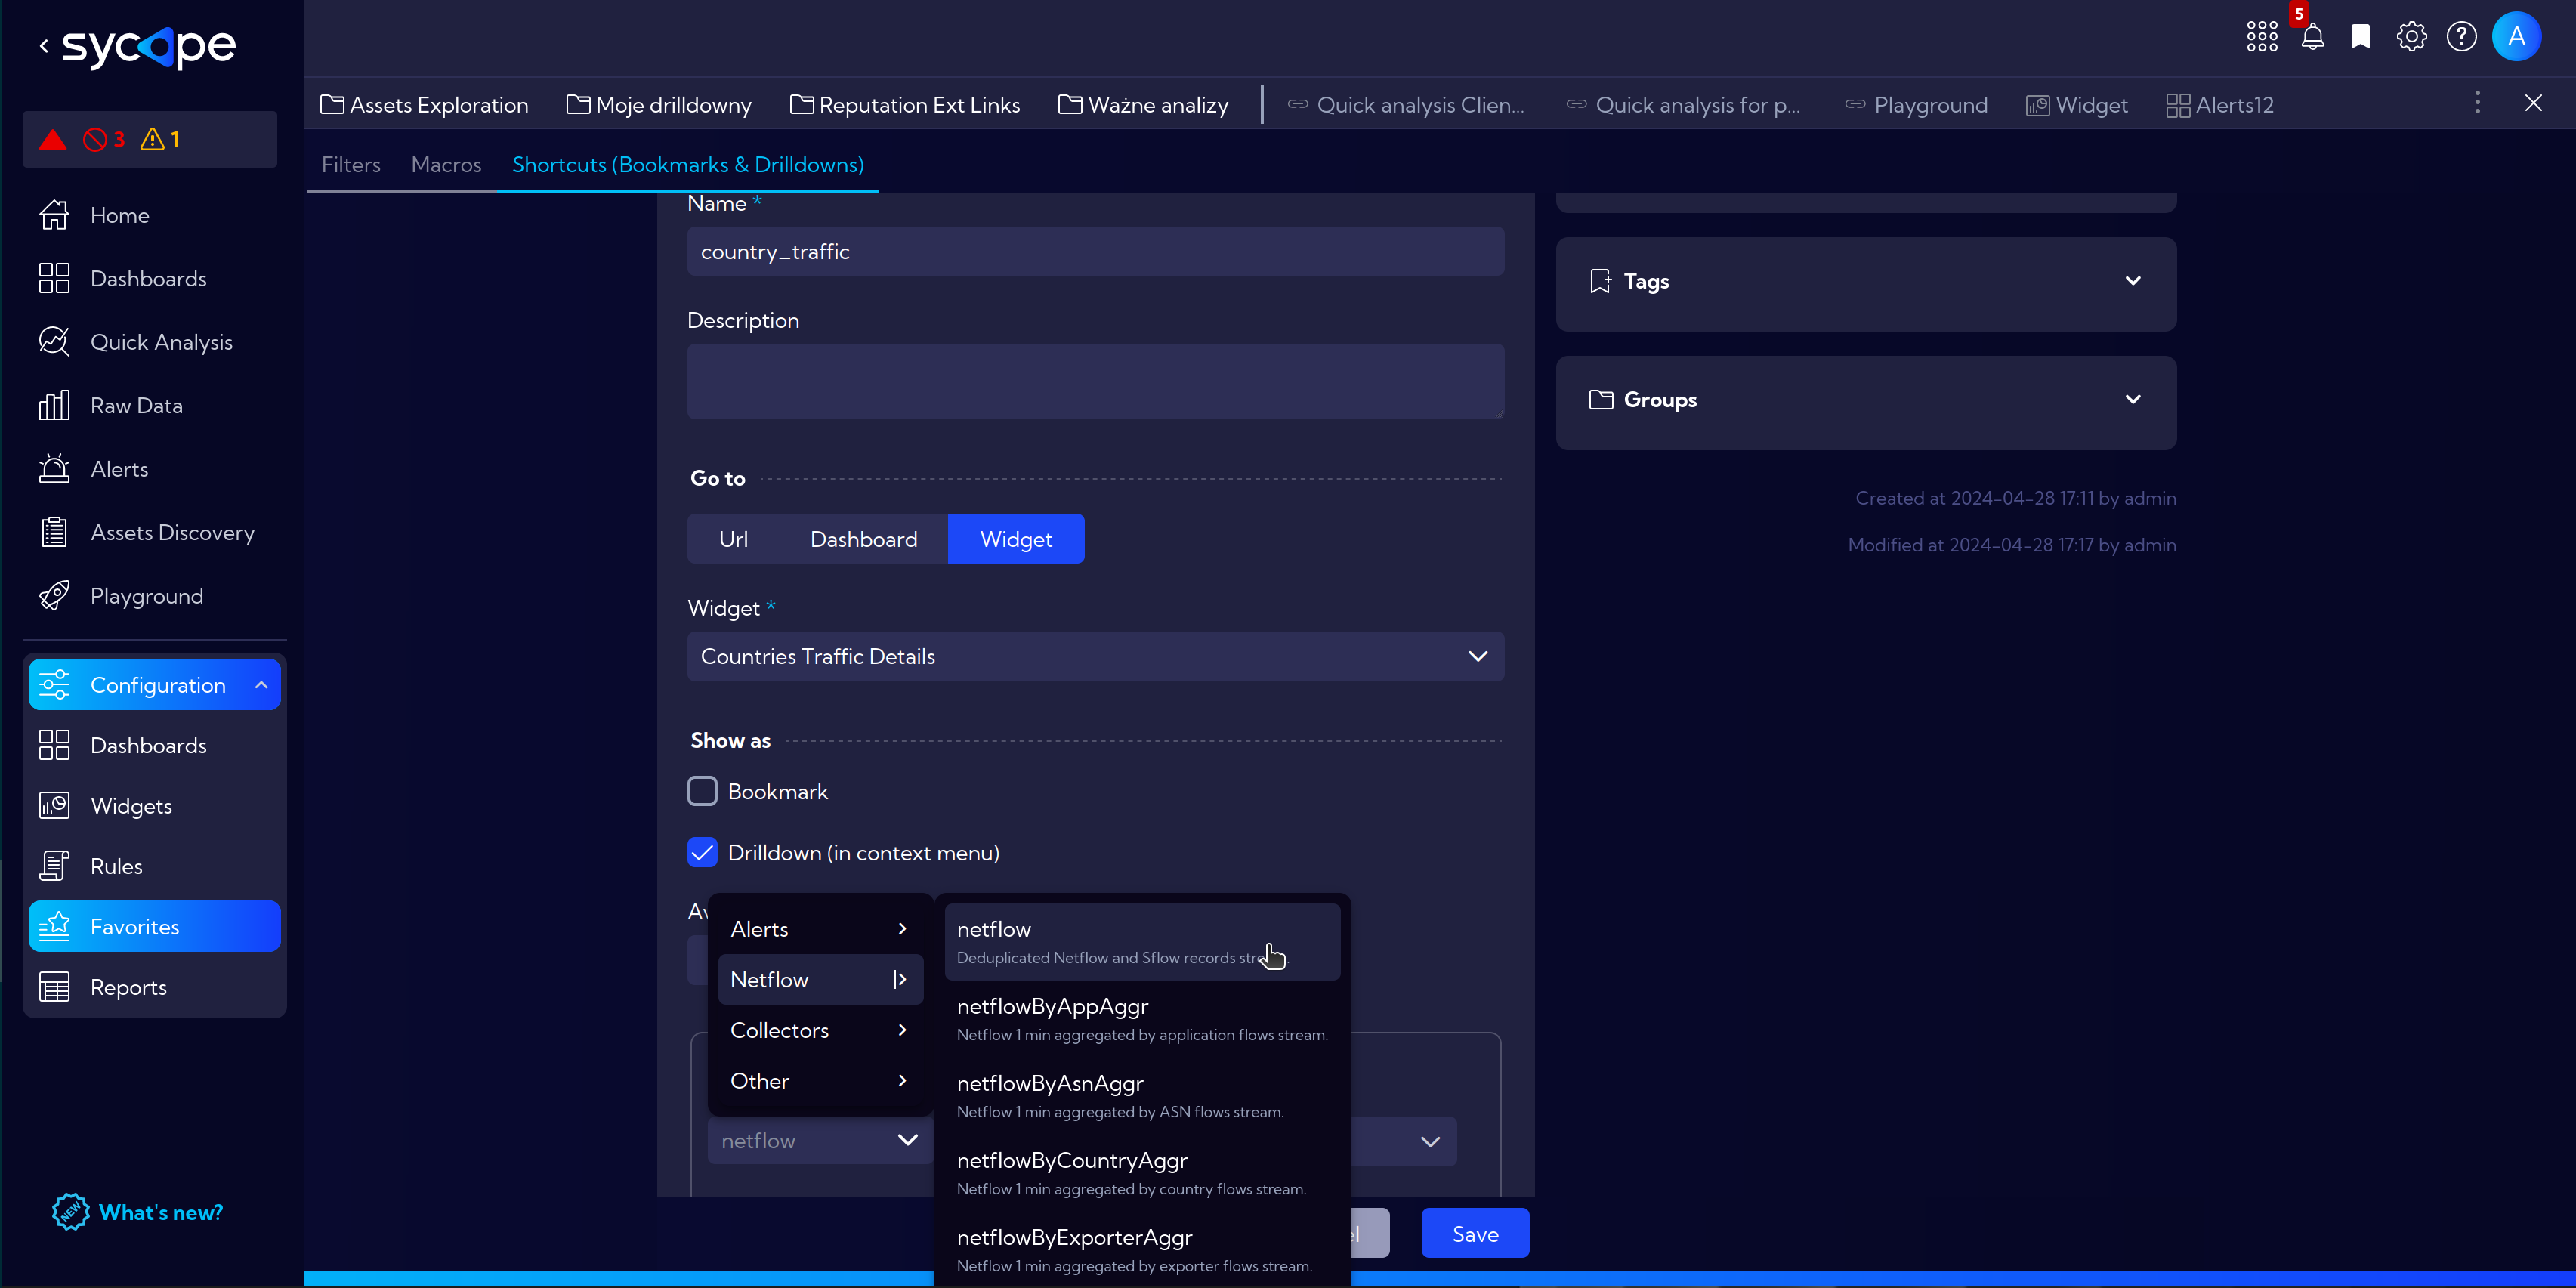Image resolution: width=2576 pixels, height=1288 pixels.
Task: Open the netflow stream dropdown
Action: (819, 1141)
